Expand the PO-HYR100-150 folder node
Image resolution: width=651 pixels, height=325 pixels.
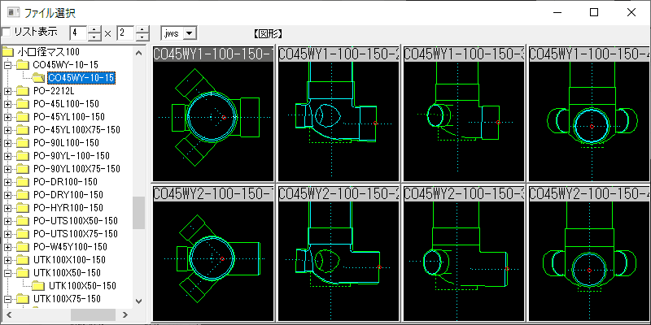(7, 208)
